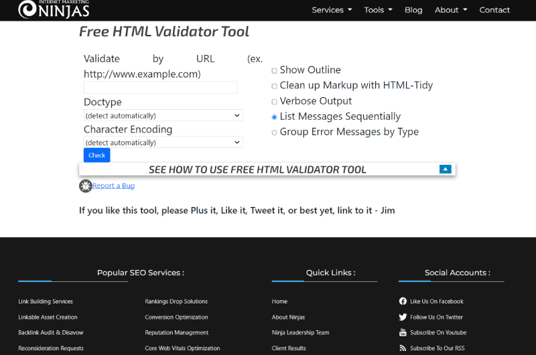Open the Character Encoding dropdown
The image size is (536, 355).
pyautogui.click(x=163, y=143)
